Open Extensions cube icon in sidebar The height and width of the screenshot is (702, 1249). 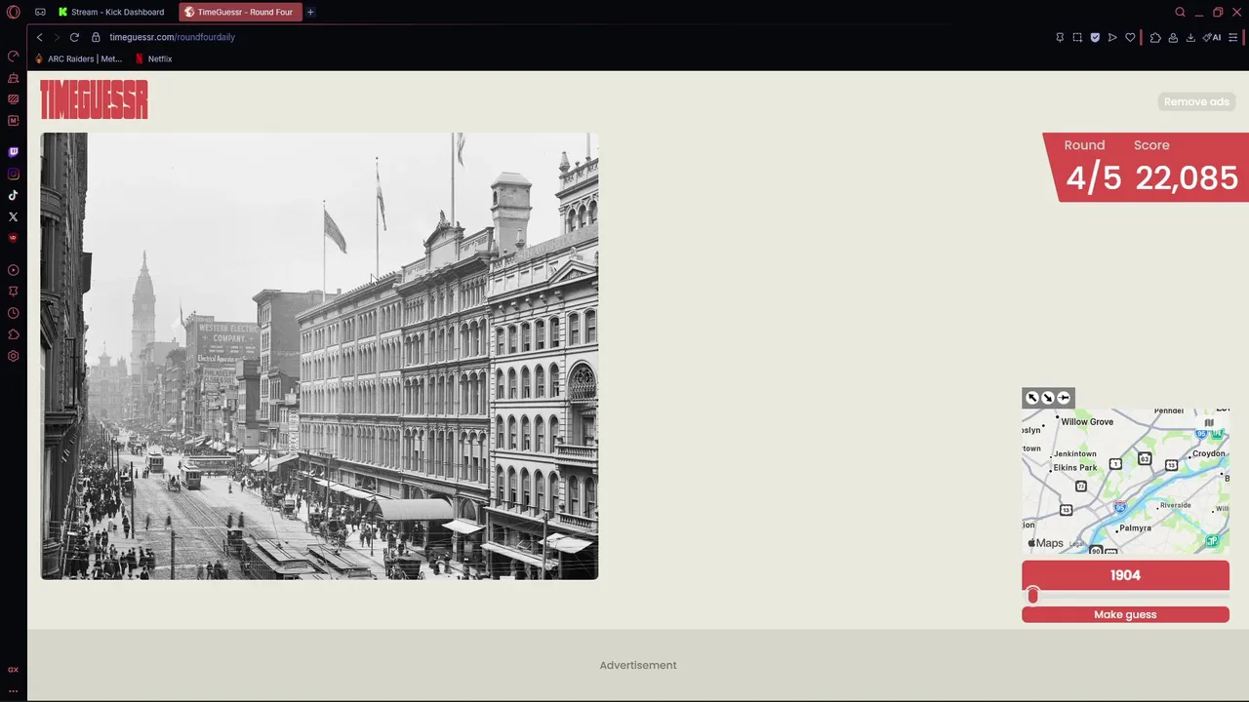coord(13,334)
